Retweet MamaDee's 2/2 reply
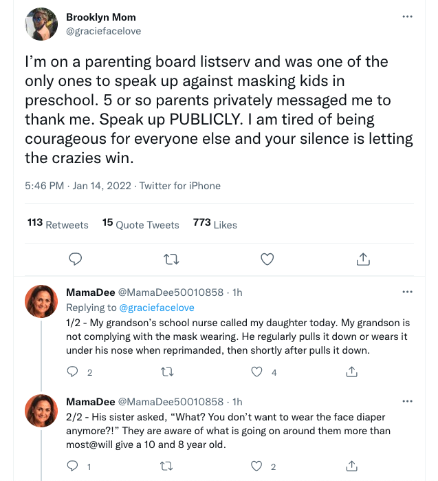Image resolution: width=438 pixels, height=481 pixels. pos(166,467)
